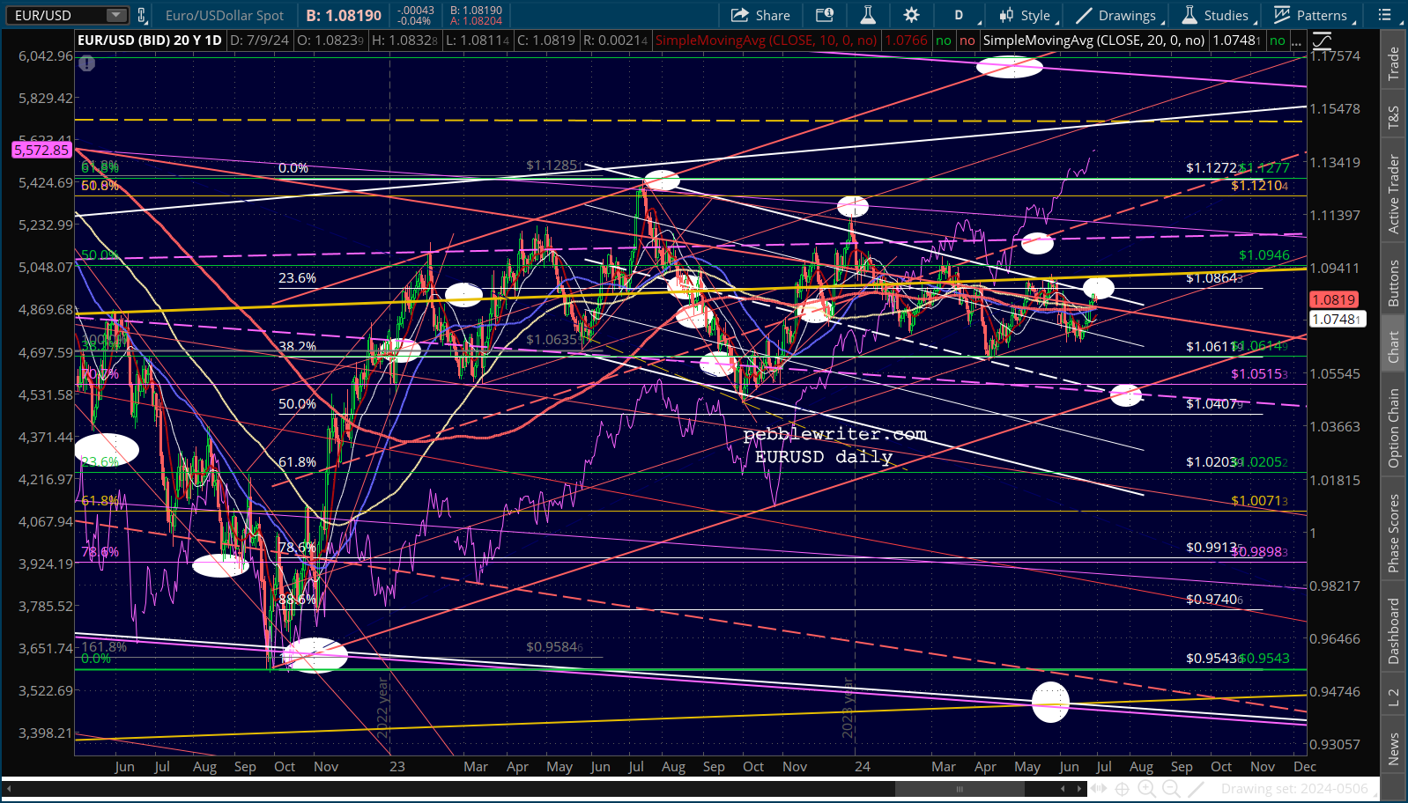
Task: Click the symbol linking clipboard icon
Action: click(x=142, y=15)
